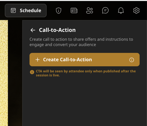Open the Schedule button

coord(26,10)
